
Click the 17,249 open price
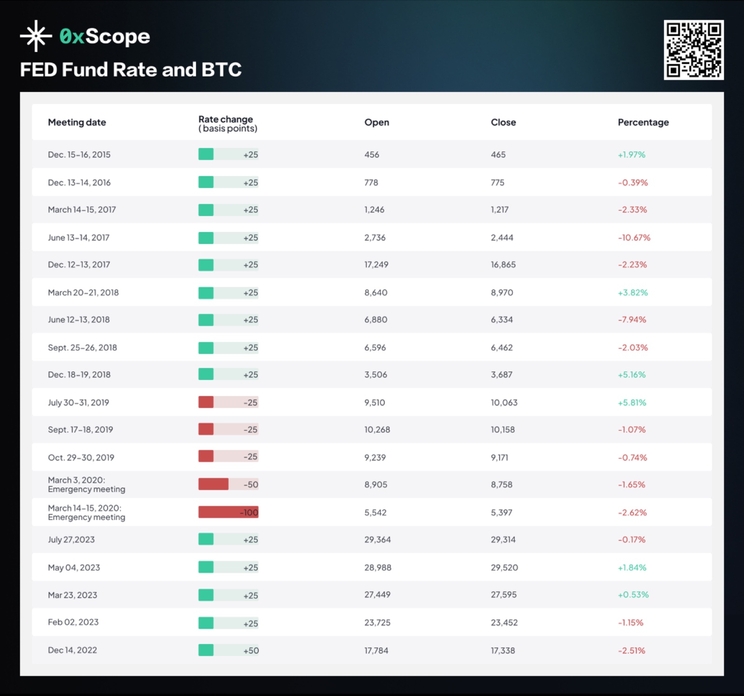376,265
